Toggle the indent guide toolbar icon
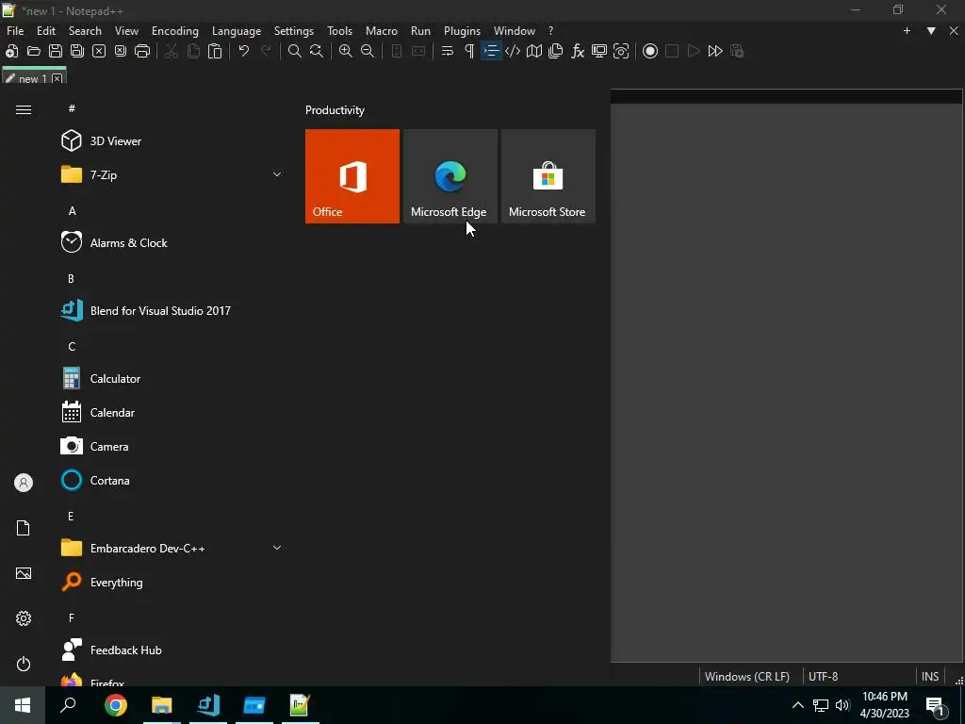 [x=491, y=51]
